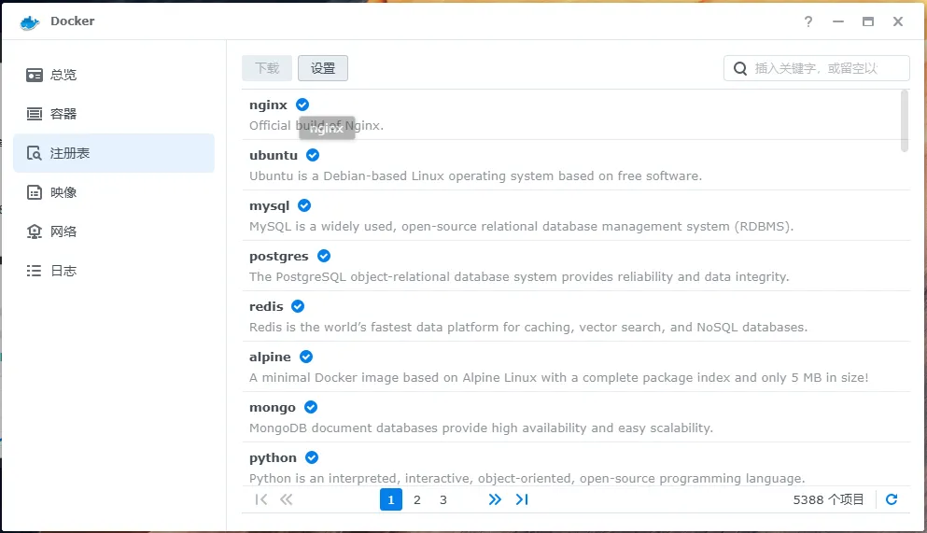Viewport: 927px width, 533px height.
Task: Click the MySQL RDBMS description text
Action: [522, 226]
